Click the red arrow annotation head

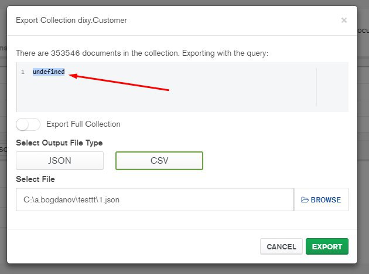click(71, 75)
